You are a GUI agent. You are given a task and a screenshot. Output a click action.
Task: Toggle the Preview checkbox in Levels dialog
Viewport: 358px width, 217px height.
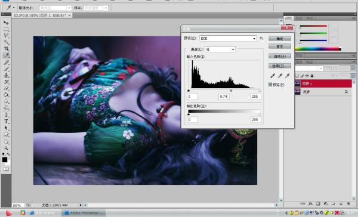tap(270, 85)
